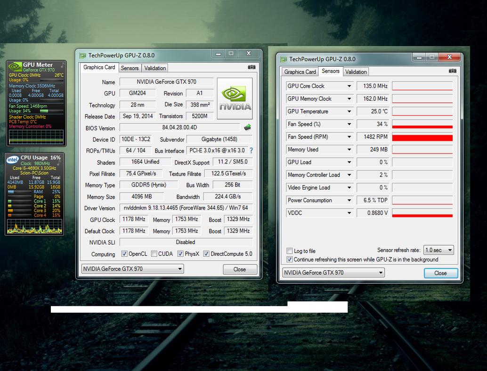This screenshot has width=487, height=371.
Task: Open the Fan Speed (%) dropdown
Action: tap(349, 124)
